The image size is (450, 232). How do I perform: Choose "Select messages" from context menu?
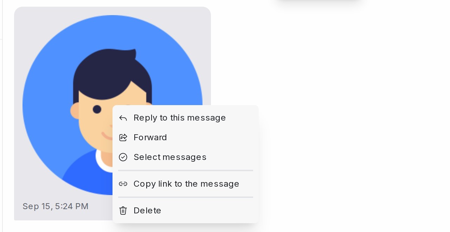186,157
